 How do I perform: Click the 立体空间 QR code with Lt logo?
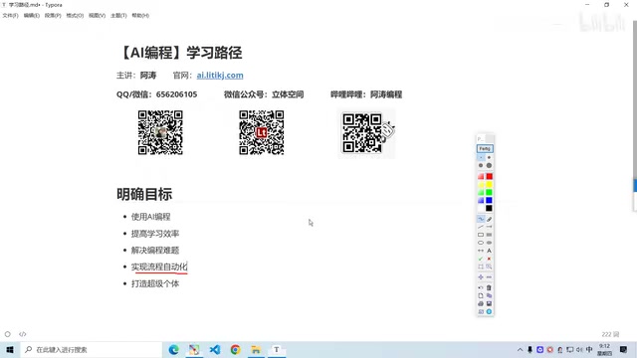tap(262, 132)
